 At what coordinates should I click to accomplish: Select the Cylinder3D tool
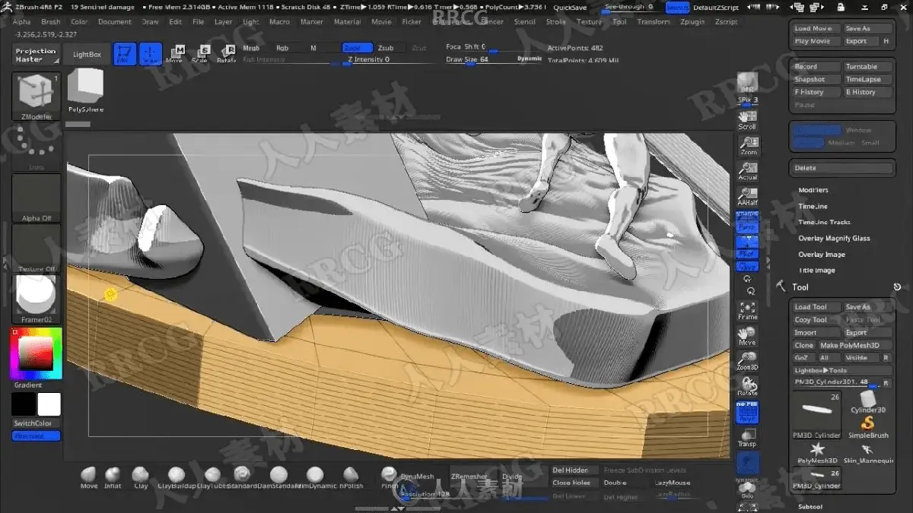pyautogui.click(x=868, y=401)
